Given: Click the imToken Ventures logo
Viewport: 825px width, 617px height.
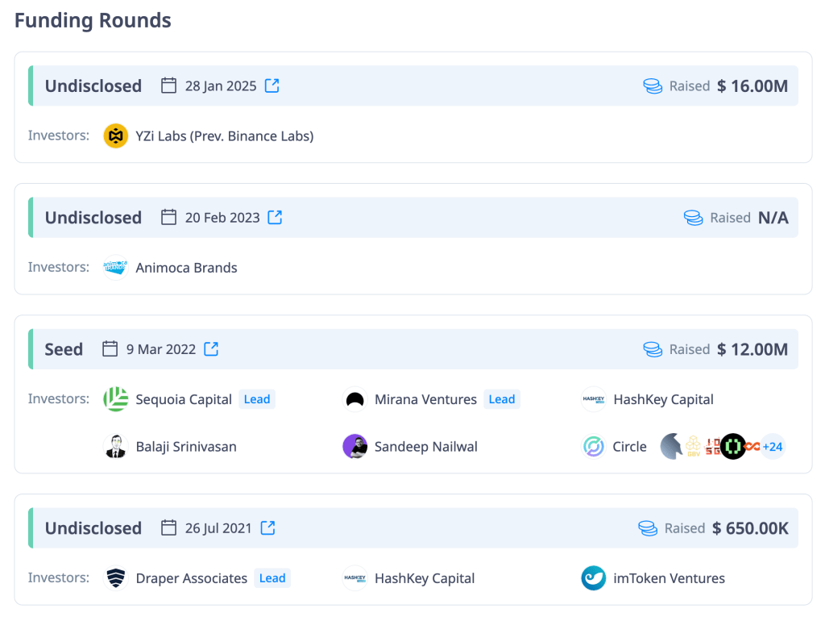Looking at the screenshot, I should tap(593, 578).
